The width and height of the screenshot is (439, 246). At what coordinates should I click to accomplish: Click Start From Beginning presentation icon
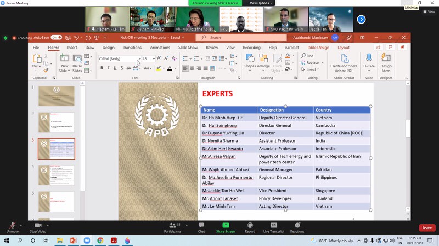(97, 37)
